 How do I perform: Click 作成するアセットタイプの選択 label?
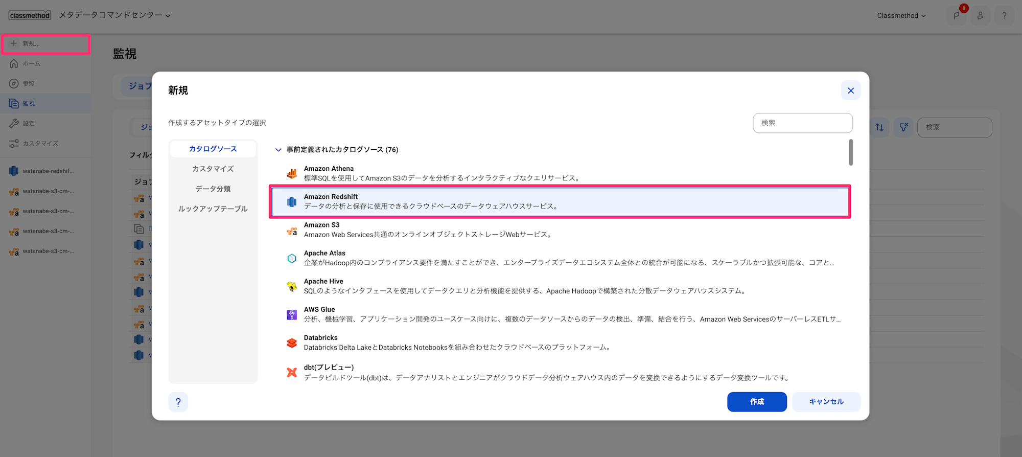[x=217, y=123]
